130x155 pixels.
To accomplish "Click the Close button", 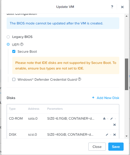I will 97,147.
